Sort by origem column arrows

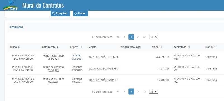[x=81, y=47]
